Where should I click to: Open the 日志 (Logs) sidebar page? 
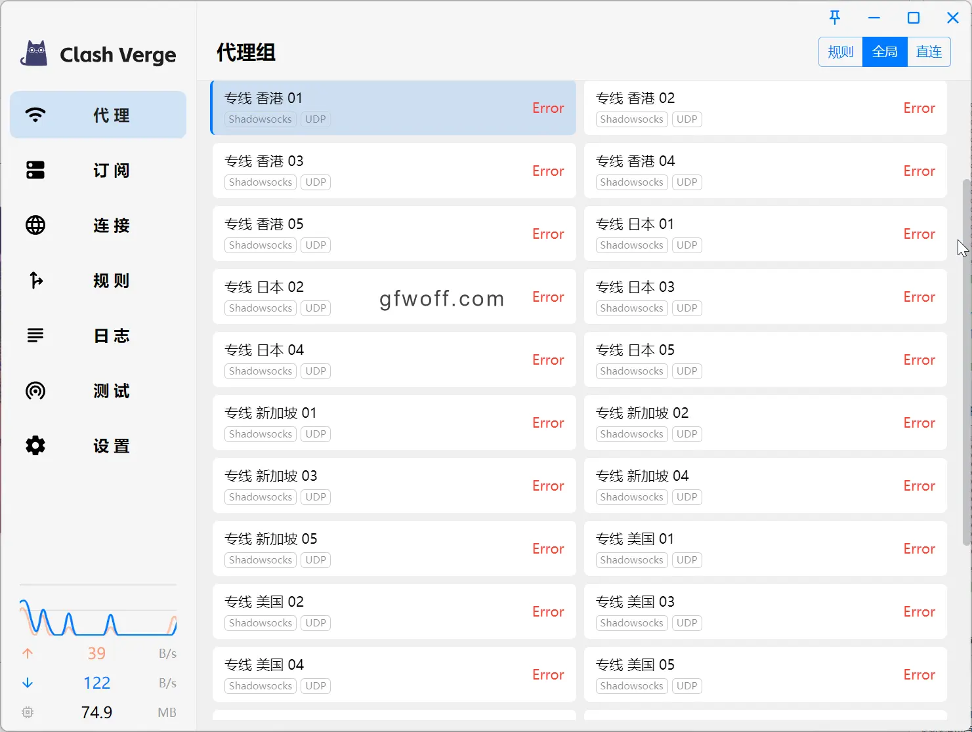(x=98, y=335)
